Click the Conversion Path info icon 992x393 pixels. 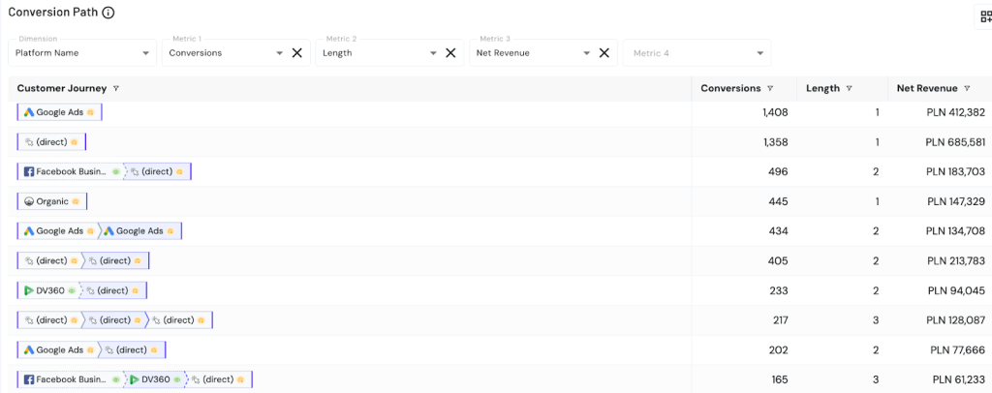click(108, 13)
